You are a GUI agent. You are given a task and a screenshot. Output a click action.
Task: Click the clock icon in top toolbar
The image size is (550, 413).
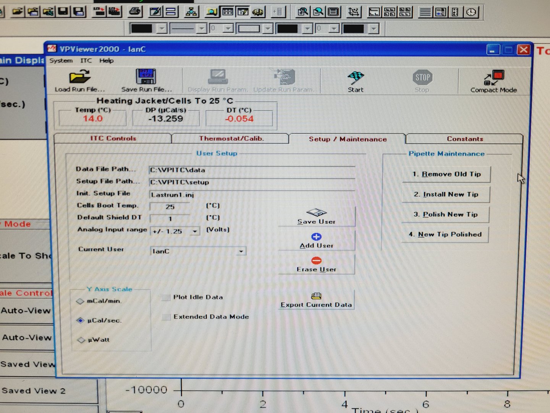471,12
